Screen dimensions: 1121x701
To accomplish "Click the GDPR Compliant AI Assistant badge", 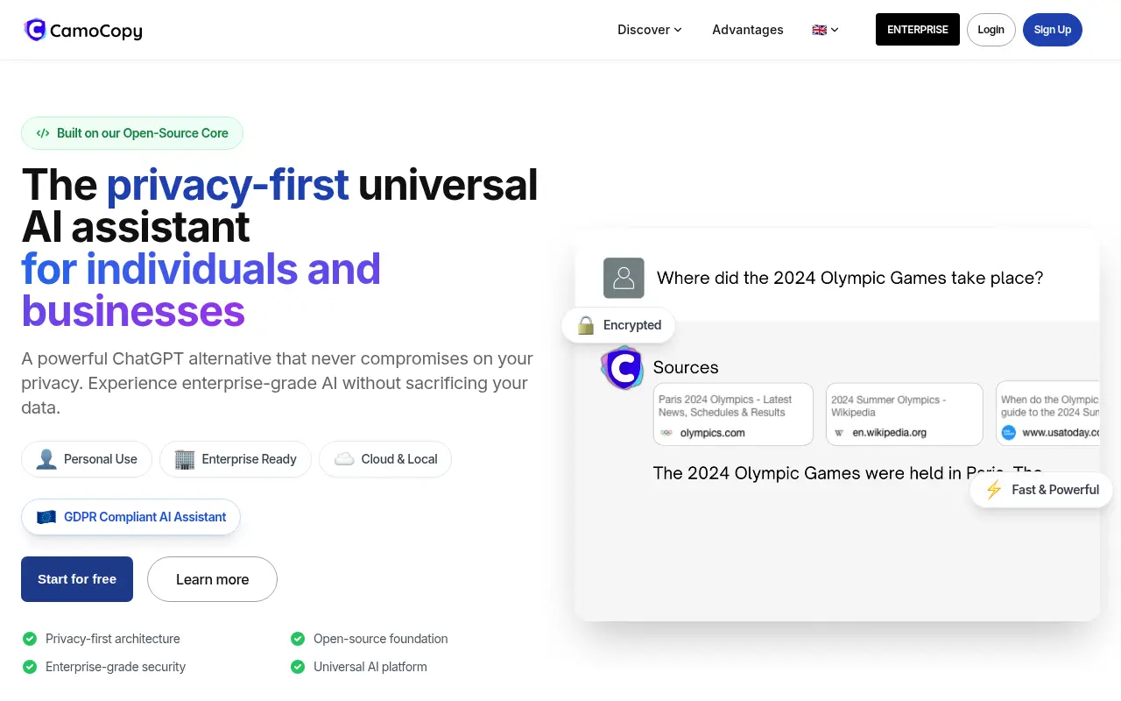I will pyautogui.click(x=130, y=517).
